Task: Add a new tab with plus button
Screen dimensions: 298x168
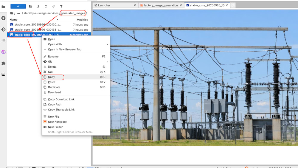Action: 233,5
